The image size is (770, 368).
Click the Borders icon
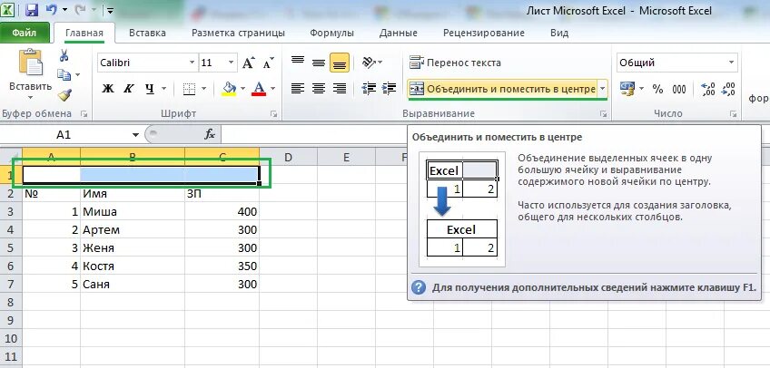coord(189,89)
